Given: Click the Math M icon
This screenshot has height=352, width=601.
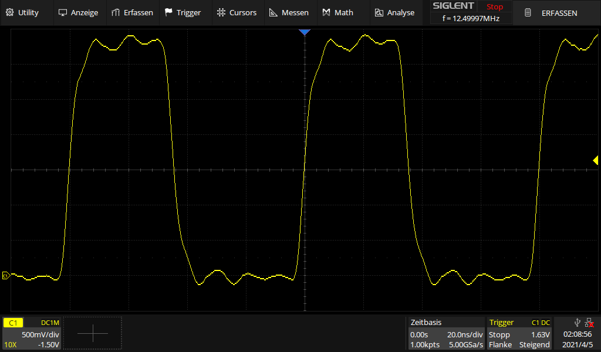Looking at the screenshot, I should click(326, 13).
